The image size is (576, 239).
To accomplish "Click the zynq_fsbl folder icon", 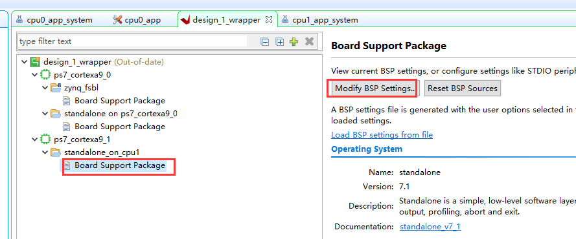I will coord(56,88).
